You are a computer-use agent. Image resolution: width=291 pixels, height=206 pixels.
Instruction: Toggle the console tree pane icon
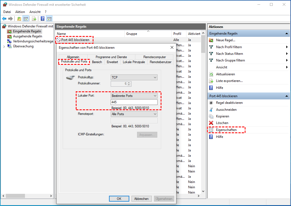click(x=26, y=19)
